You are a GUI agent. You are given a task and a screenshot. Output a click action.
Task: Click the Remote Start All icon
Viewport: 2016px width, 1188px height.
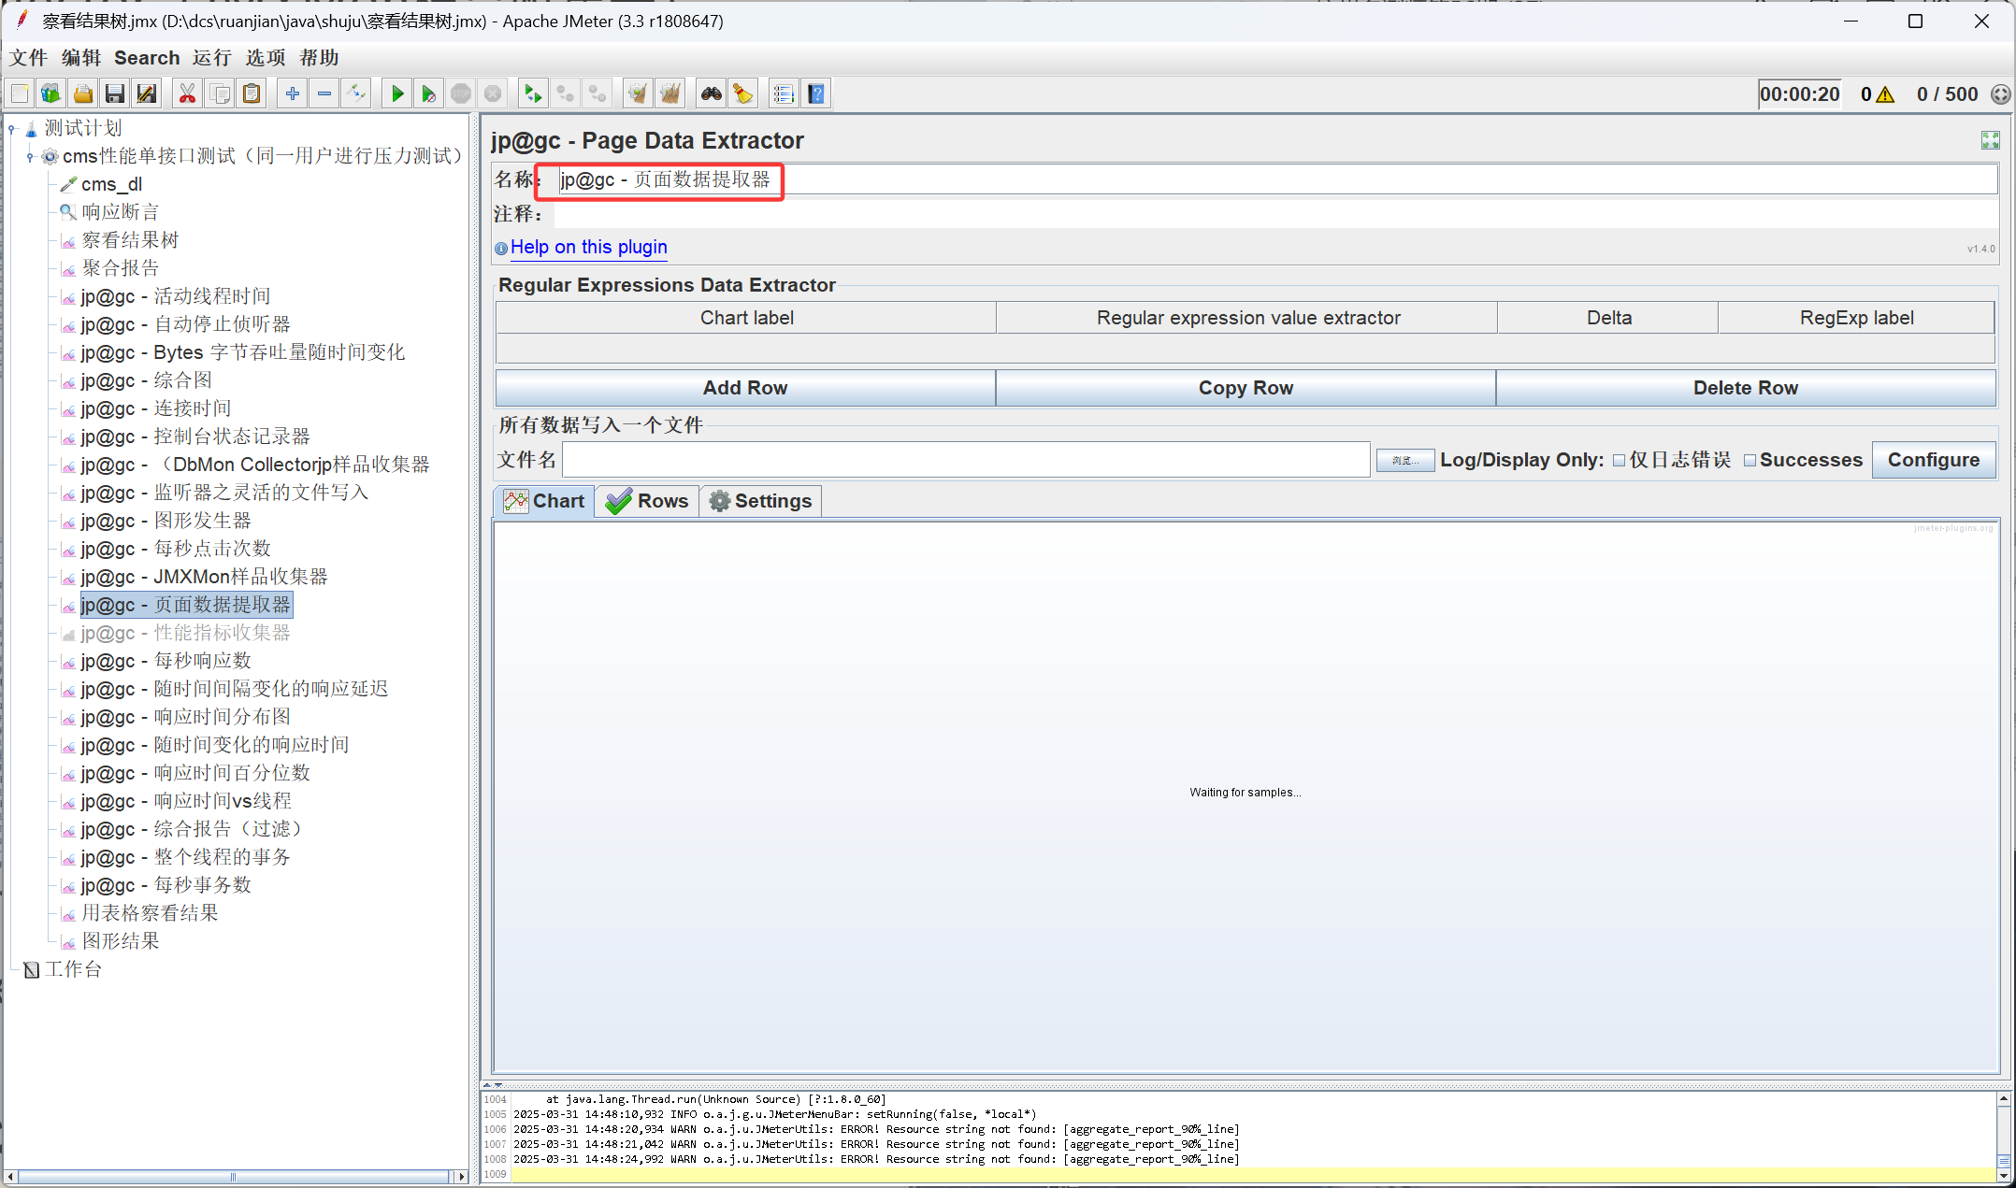[x=532, y=93]
